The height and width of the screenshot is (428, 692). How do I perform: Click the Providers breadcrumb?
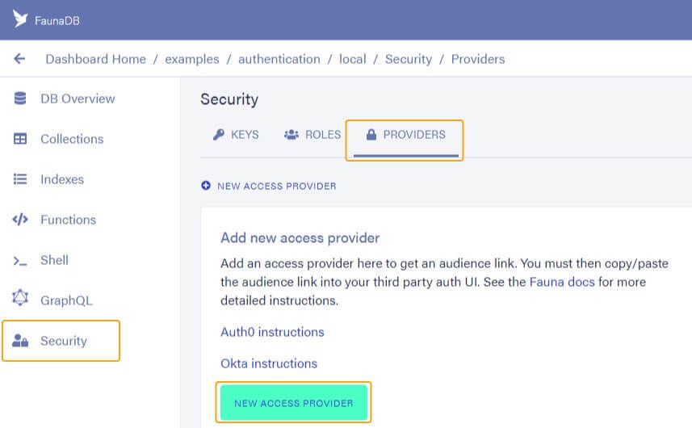pos(478,59)
